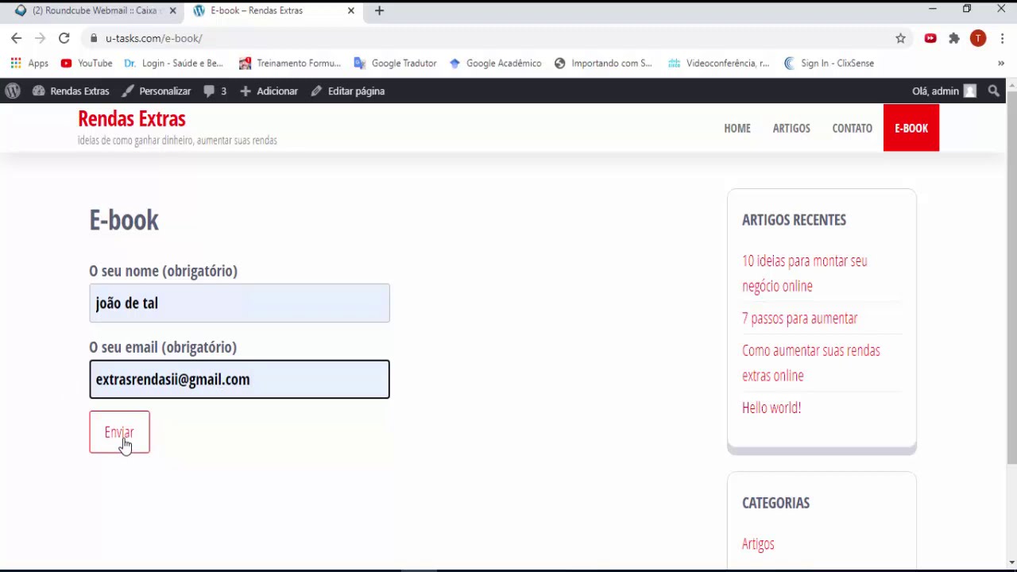
Task: Go forward with the browser forward arrow
Action: (40, 38)
